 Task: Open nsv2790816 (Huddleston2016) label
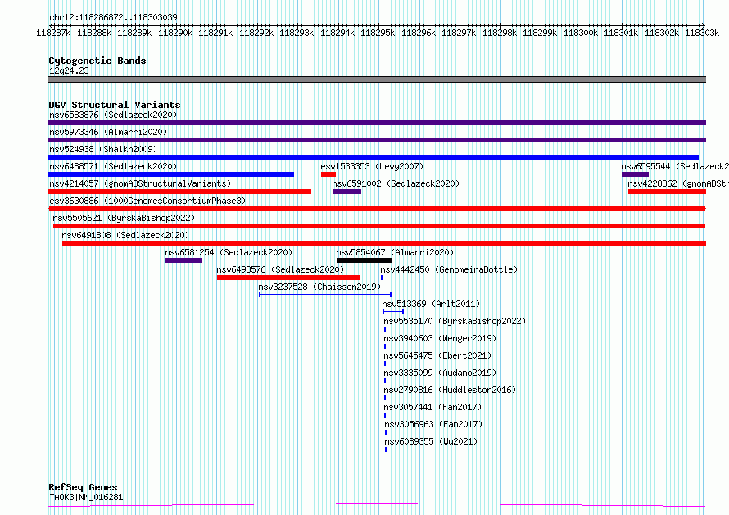coord(450,390)
